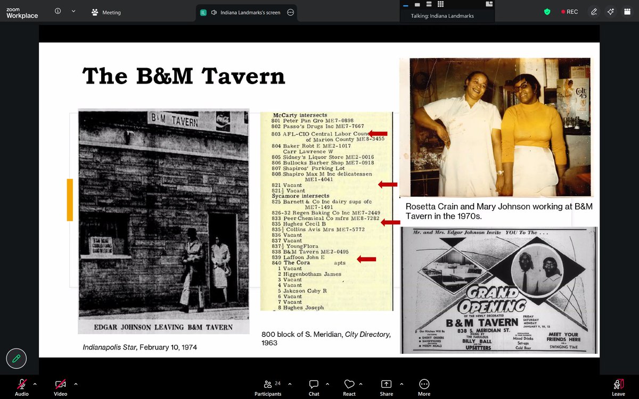639x399 pixels.
Task: Click the Grand Opening B&M Tavern advertisement
Action: [499, 290]
